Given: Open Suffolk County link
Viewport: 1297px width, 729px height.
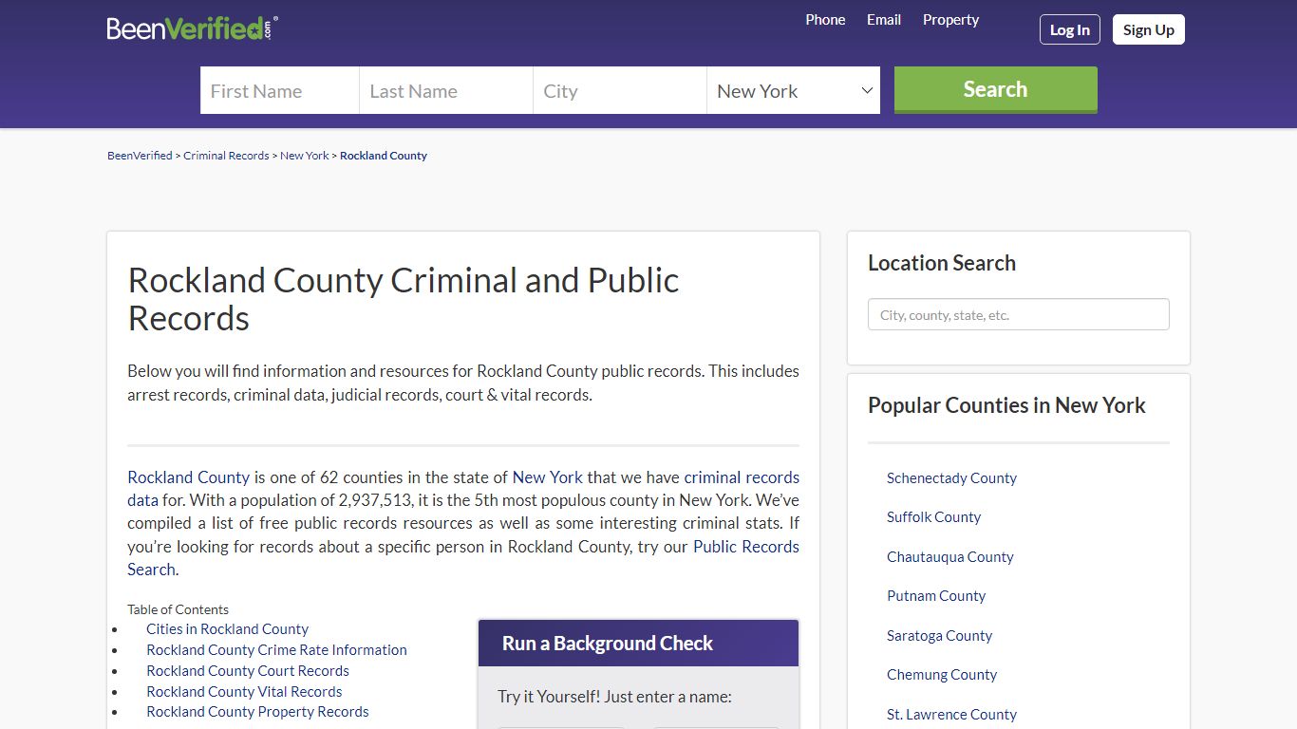Looking at the screenshot, I should point(933,517).
